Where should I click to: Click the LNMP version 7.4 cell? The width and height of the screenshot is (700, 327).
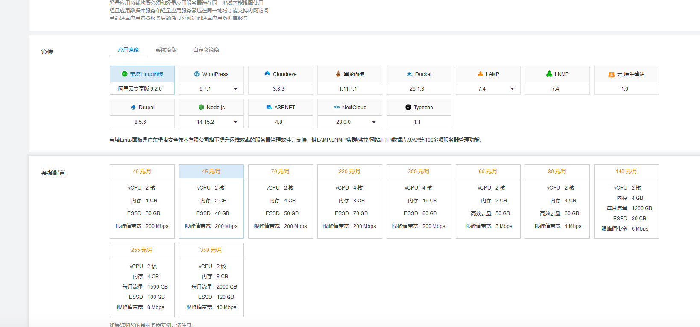click(x=557, y=88)
